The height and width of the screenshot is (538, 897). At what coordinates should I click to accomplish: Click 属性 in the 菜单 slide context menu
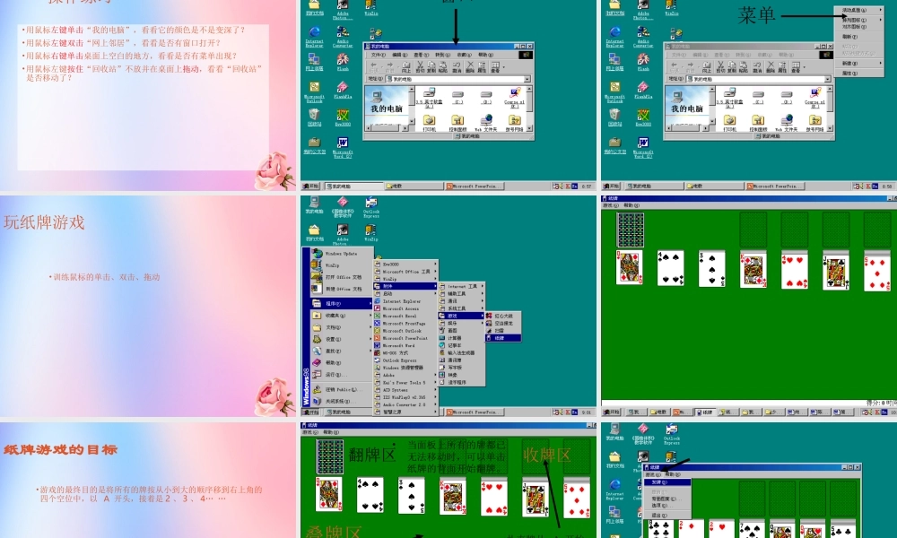tap(858, 74)
